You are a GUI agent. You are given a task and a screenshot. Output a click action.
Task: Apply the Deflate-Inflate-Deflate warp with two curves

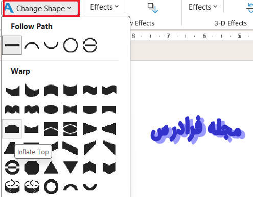click(71, 129)
